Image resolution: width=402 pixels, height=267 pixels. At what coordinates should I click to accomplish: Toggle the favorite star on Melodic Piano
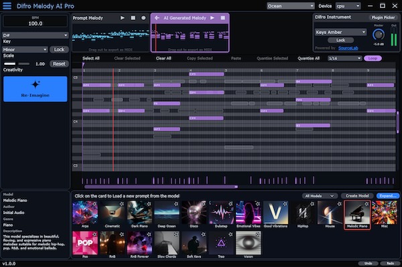367,204
